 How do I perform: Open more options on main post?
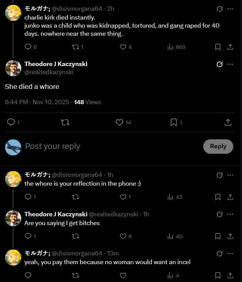point(230,64)
